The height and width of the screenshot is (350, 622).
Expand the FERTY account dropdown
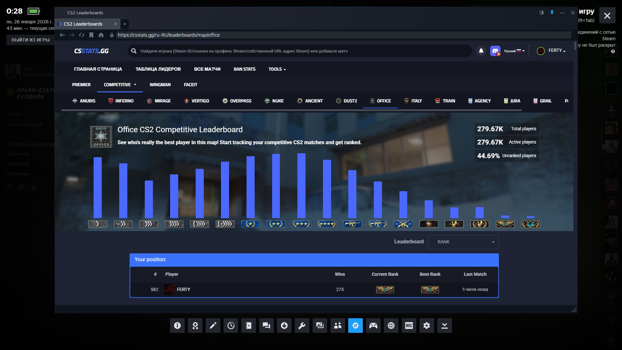click(556, 51)
